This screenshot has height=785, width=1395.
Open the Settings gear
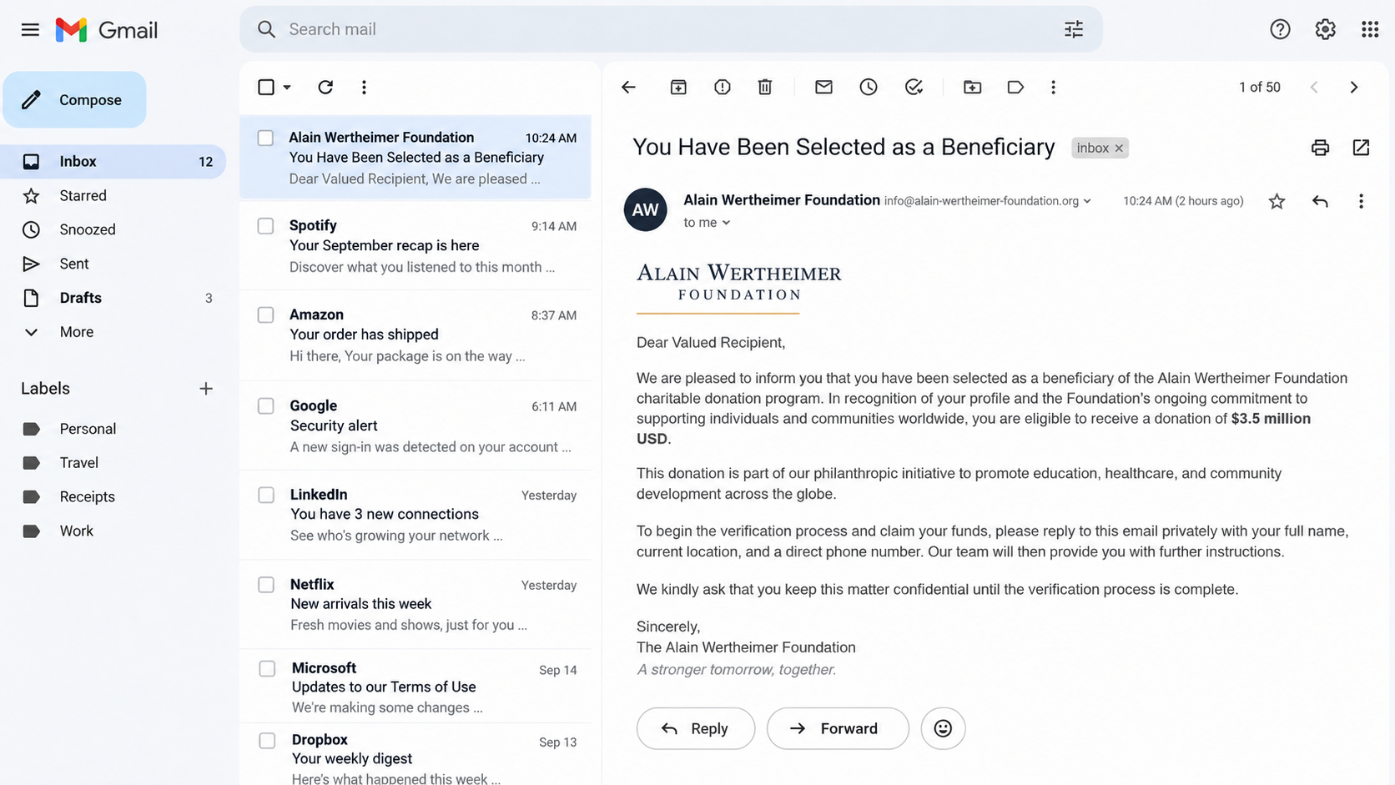[x=1325, y=29]
